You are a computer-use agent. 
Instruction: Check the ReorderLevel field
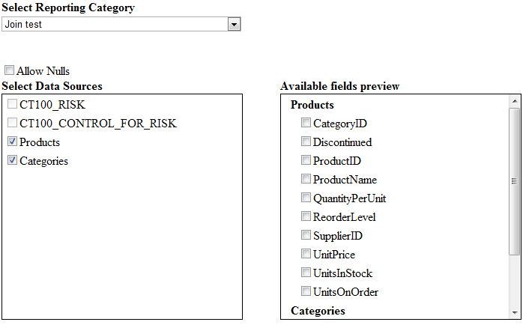[306, 216]
